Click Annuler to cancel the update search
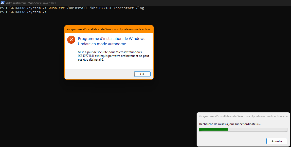This screenshot has width=291, height=147. click(x=277, y=141)
